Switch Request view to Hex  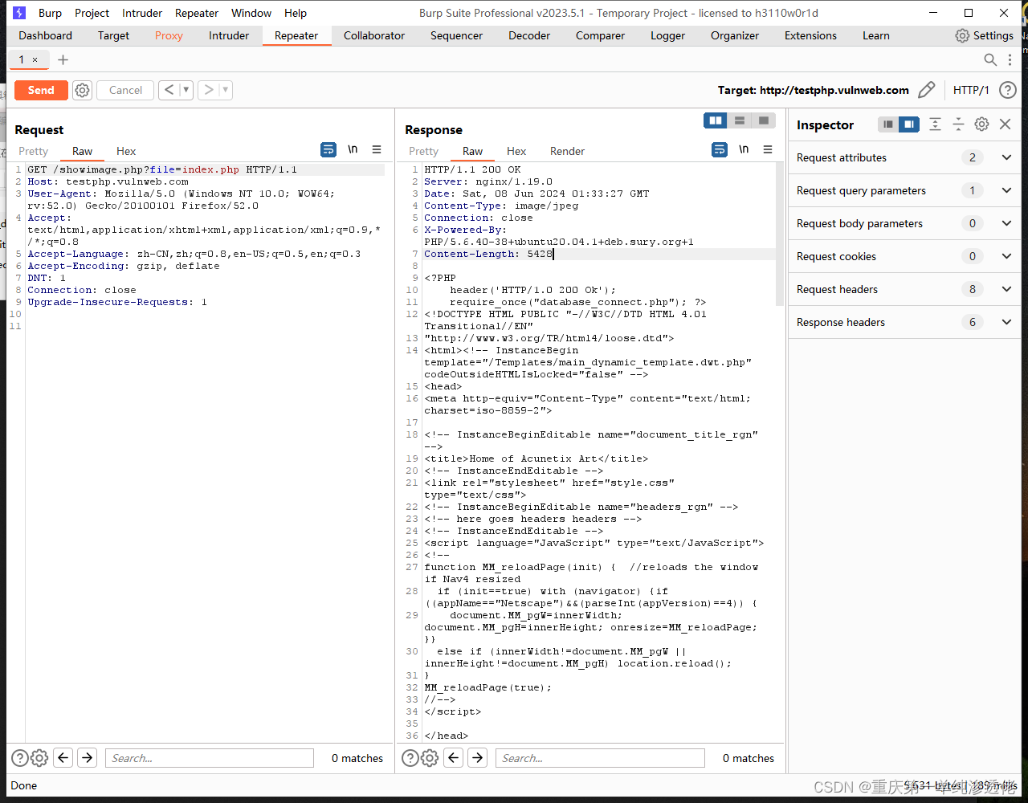126,151
